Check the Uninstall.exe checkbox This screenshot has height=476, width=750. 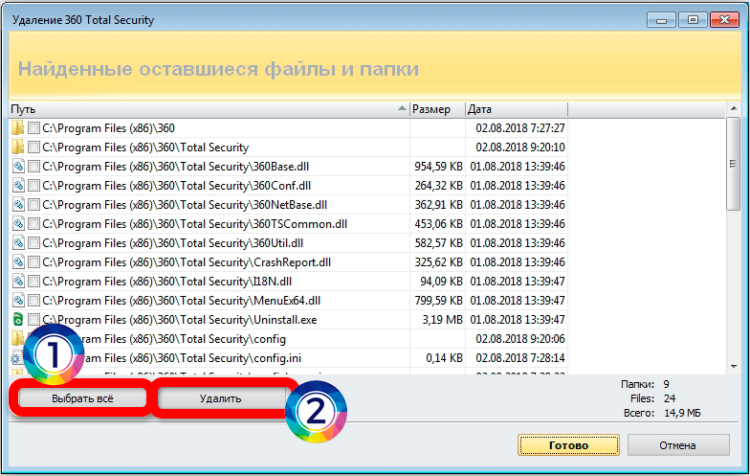33,320
